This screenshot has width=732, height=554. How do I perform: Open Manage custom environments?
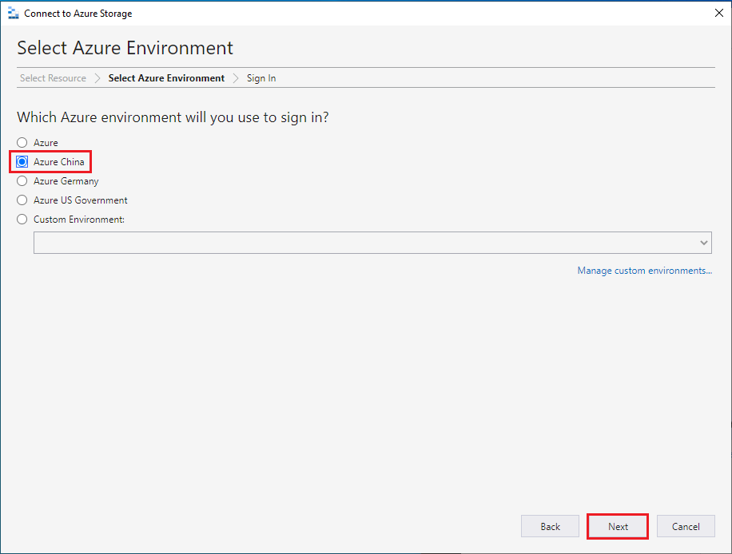coord(644,270)
